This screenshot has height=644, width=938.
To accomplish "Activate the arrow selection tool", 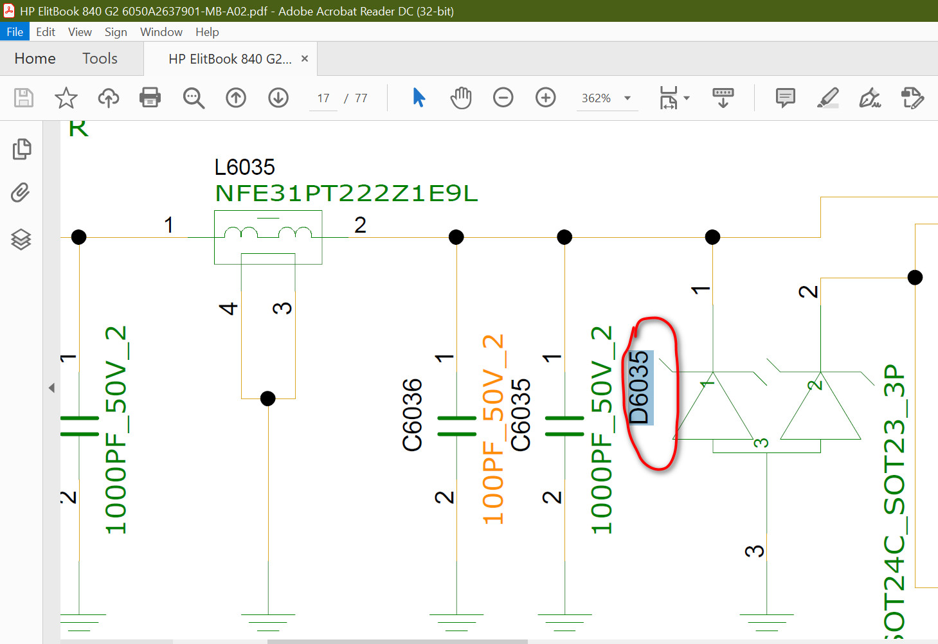I will click(419, 98).
